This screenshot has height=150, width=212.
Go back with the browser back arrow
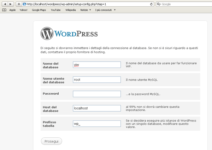coord(5,4)
